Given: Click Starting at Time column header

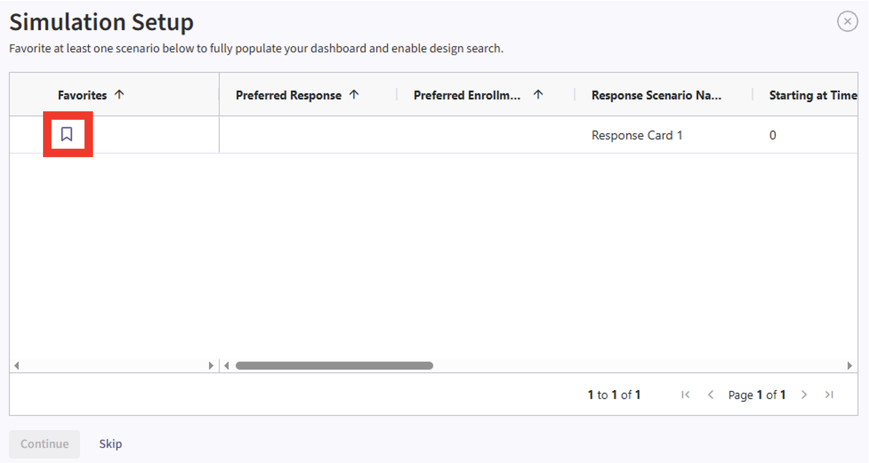Looking at the screenshot, I should (x=813, y=95).
